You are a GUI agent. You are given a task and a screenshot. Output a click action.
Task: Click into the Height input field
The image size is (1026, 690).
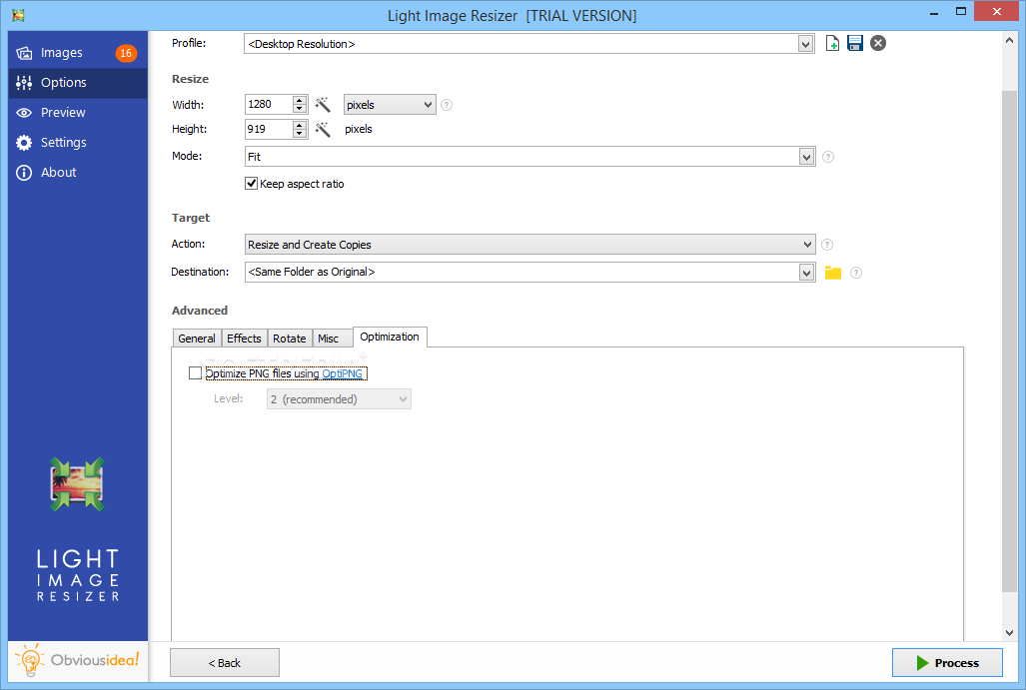269,129
